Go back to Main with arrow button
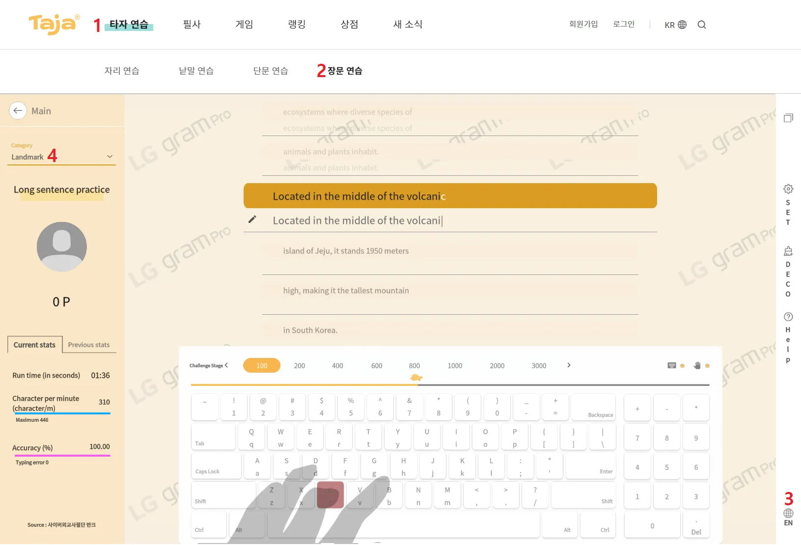The width and height of the screenshot is (801, 545). pos(18,110)
